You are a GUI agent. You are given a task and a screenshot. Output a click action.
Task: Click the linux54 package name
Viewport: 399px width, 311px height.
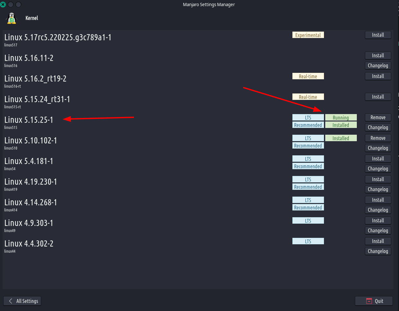pyautogui.click(x=10, y=169)
